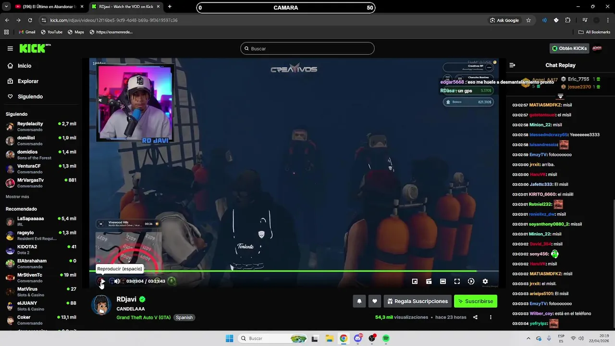Open Spotify from taskbar

tap(386, 338)
